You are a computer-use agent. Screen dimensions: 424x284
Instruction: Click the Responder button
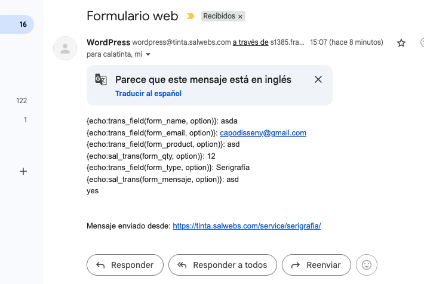tap(125, 265)
